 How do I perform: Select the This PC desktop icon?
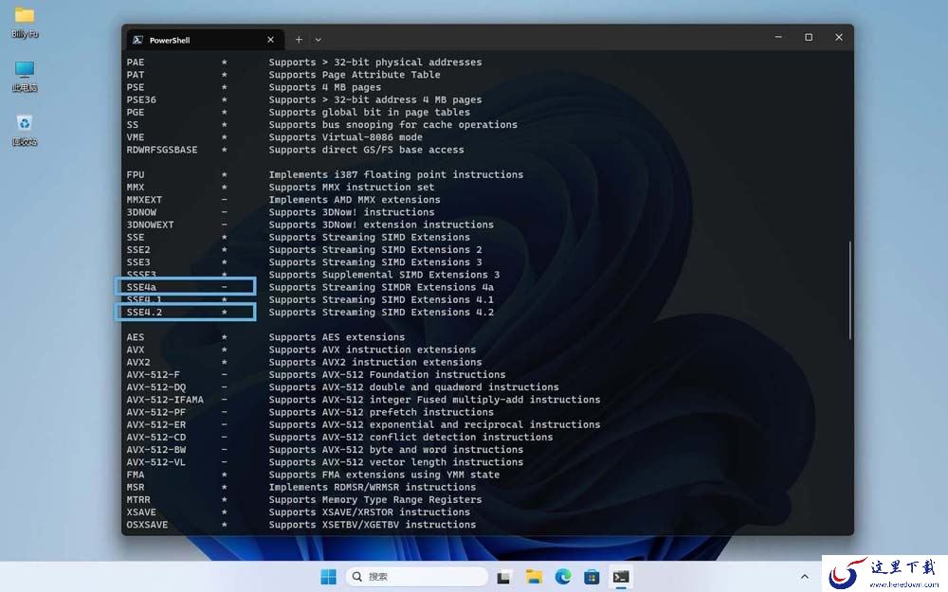[25, 76]
